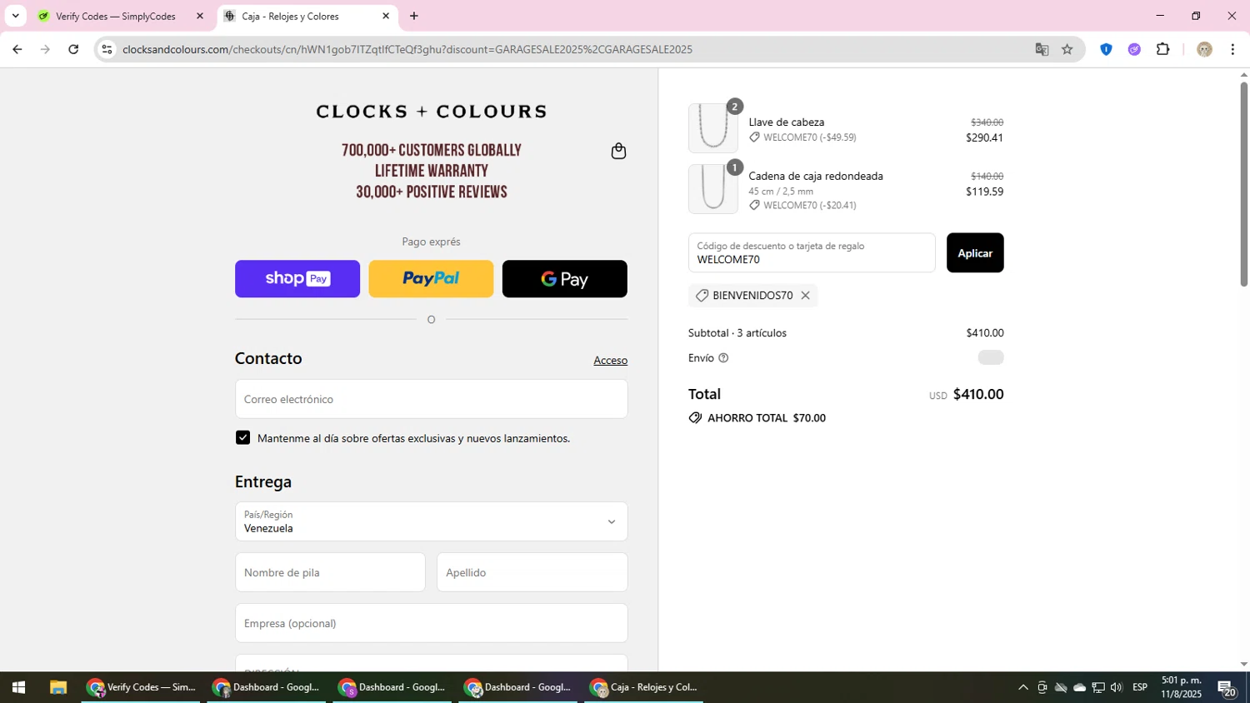Image resolution: width=1250 pixels, height=703 pixels.
Task: Close the Verify Codes SimplyCodes tab
Action: 199,16
